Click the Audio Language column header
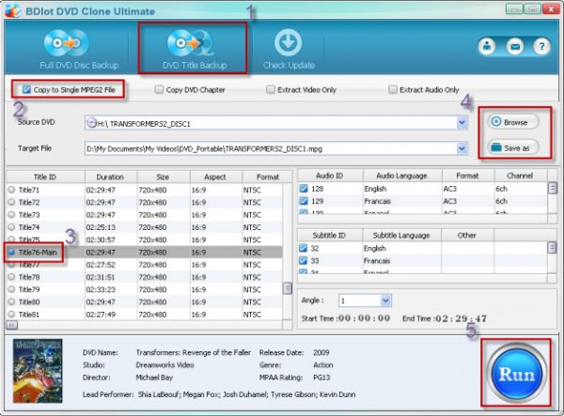Image resolution: width=564 pixels, height=416 pixels. point(401,176)
